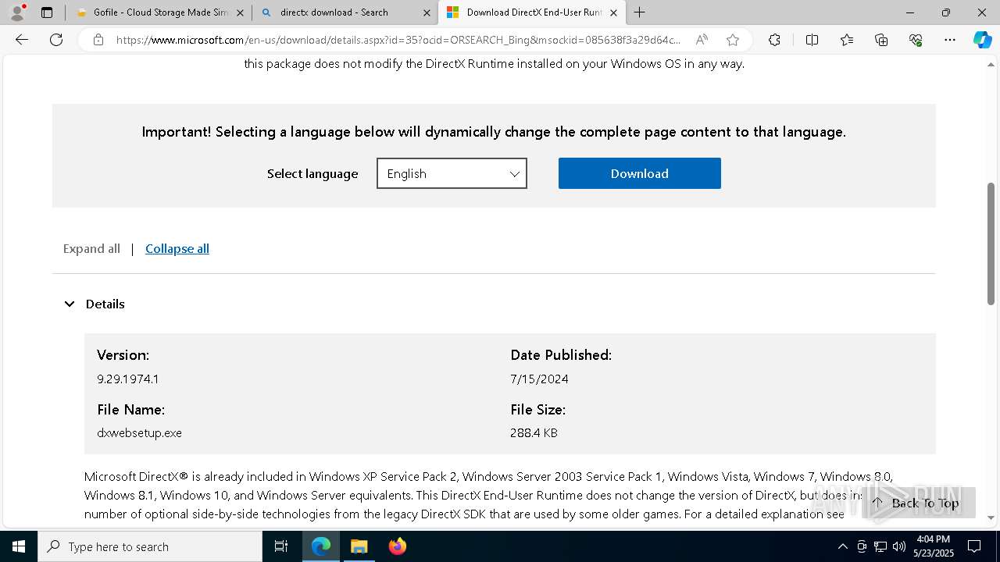Click the browser Back arrow
This screenshot has width=1000, height=562.
coord(22,40)
